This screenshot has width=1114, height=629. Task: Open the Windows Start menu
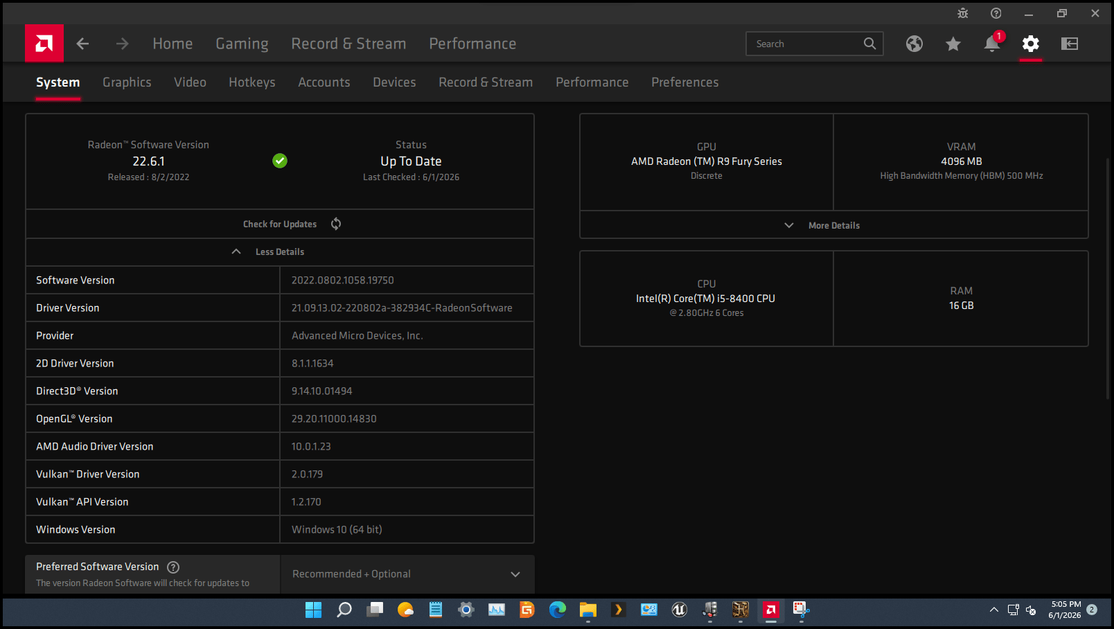click(314, 610)
